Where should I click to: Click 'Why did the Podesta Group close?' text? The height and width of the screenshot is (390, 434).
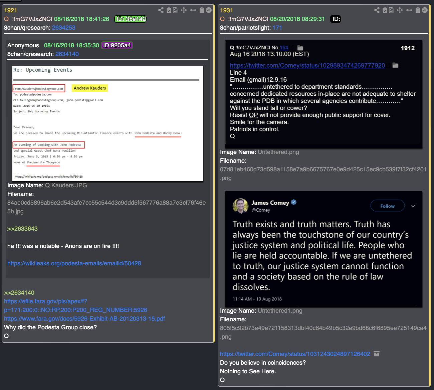50,327
